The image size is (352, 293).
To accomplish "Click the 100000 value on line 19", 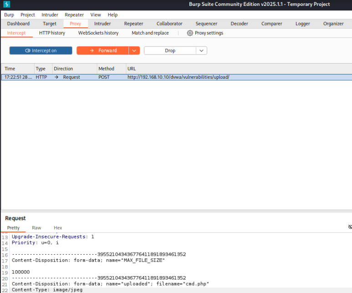I will [20, 272].
